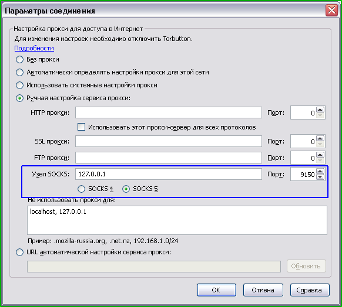Click the SOCKS host field with 127.0.0.1
The width and height of the screenshot is (342, 307).
(x=169, y=174)
